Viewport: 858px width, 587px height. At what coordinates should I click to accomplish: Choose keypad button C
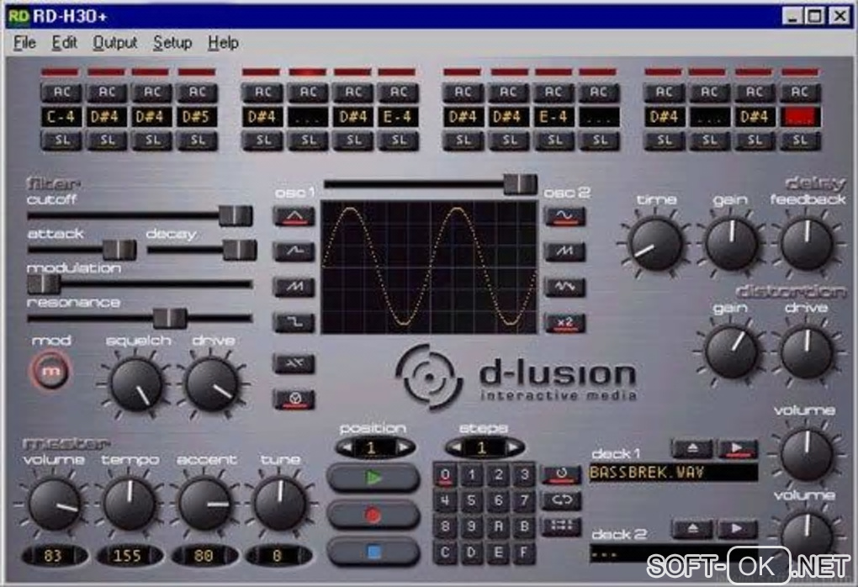pyautogui.click(x=446, y=553)
